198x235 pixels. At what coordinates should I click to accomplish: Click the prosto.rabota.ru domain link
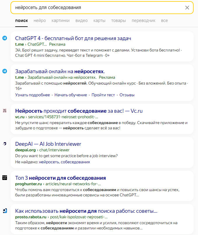pyautogui.click(x=31, y=217)
